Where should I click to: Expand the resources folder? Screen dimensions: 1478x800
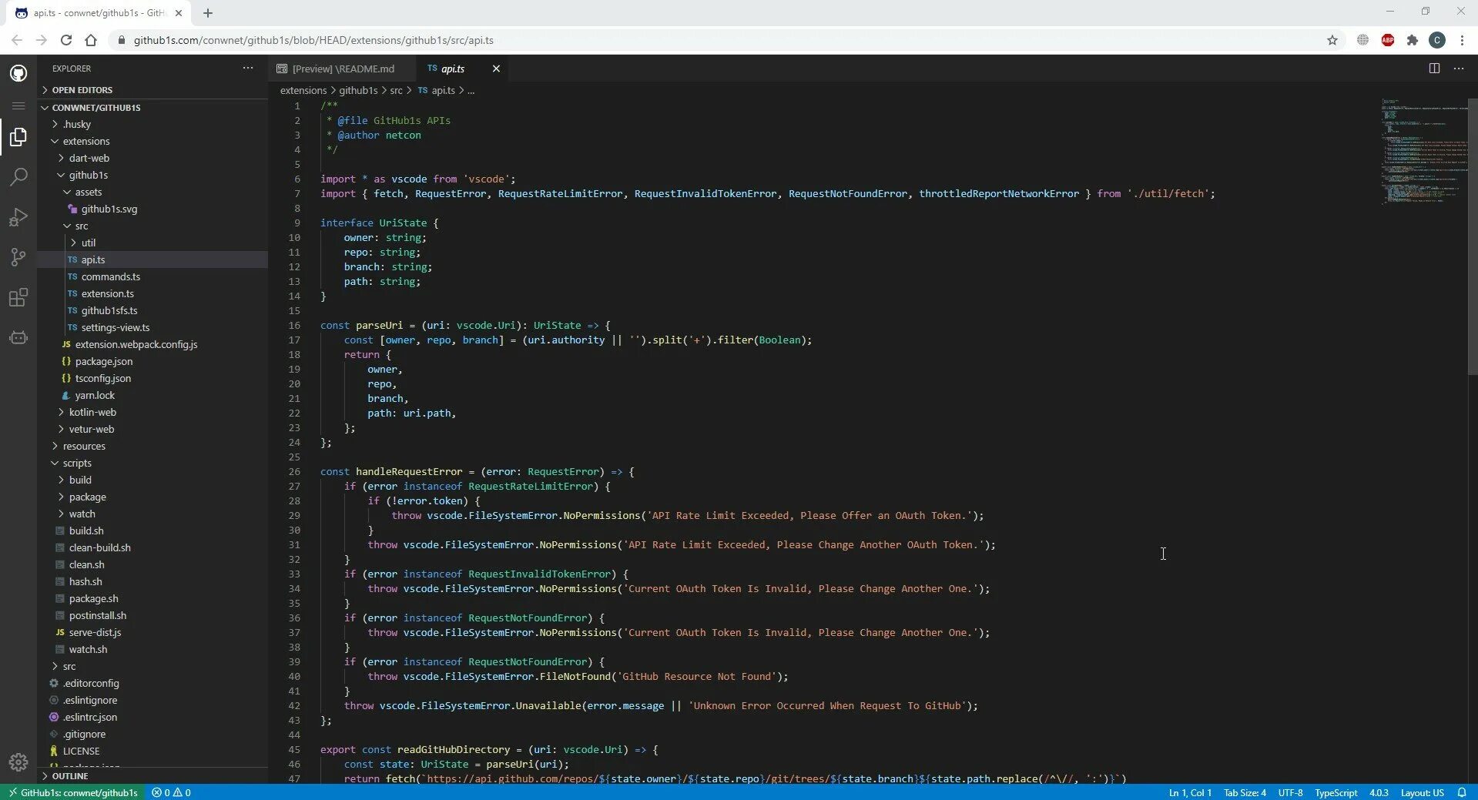pos(152,446)
